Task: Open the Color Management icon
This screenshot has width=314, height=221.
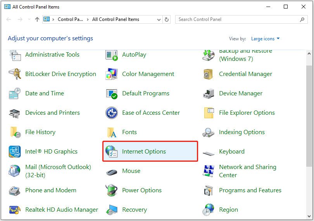Action: (112, 74)
